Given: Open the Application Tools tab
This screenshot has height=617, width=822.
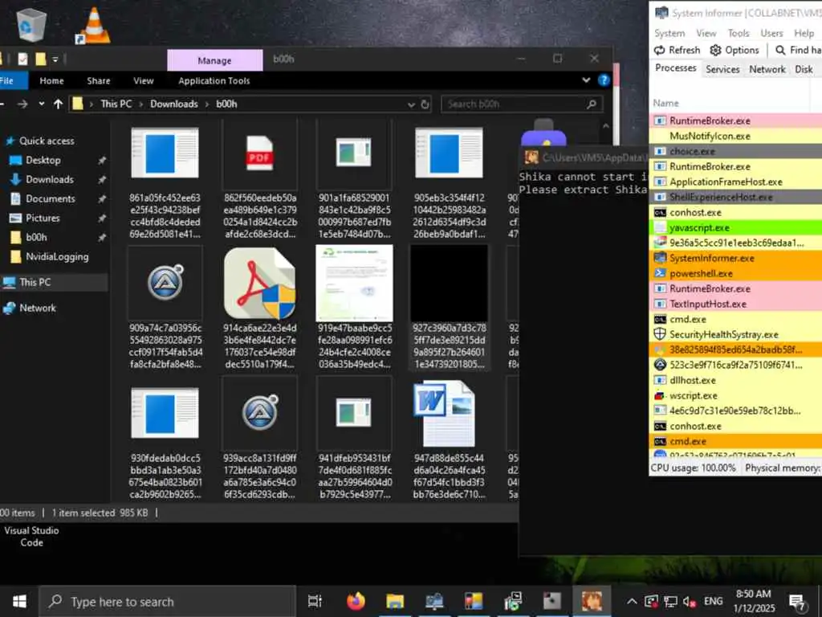Looking at the screenshot, I should coord(214,81).
